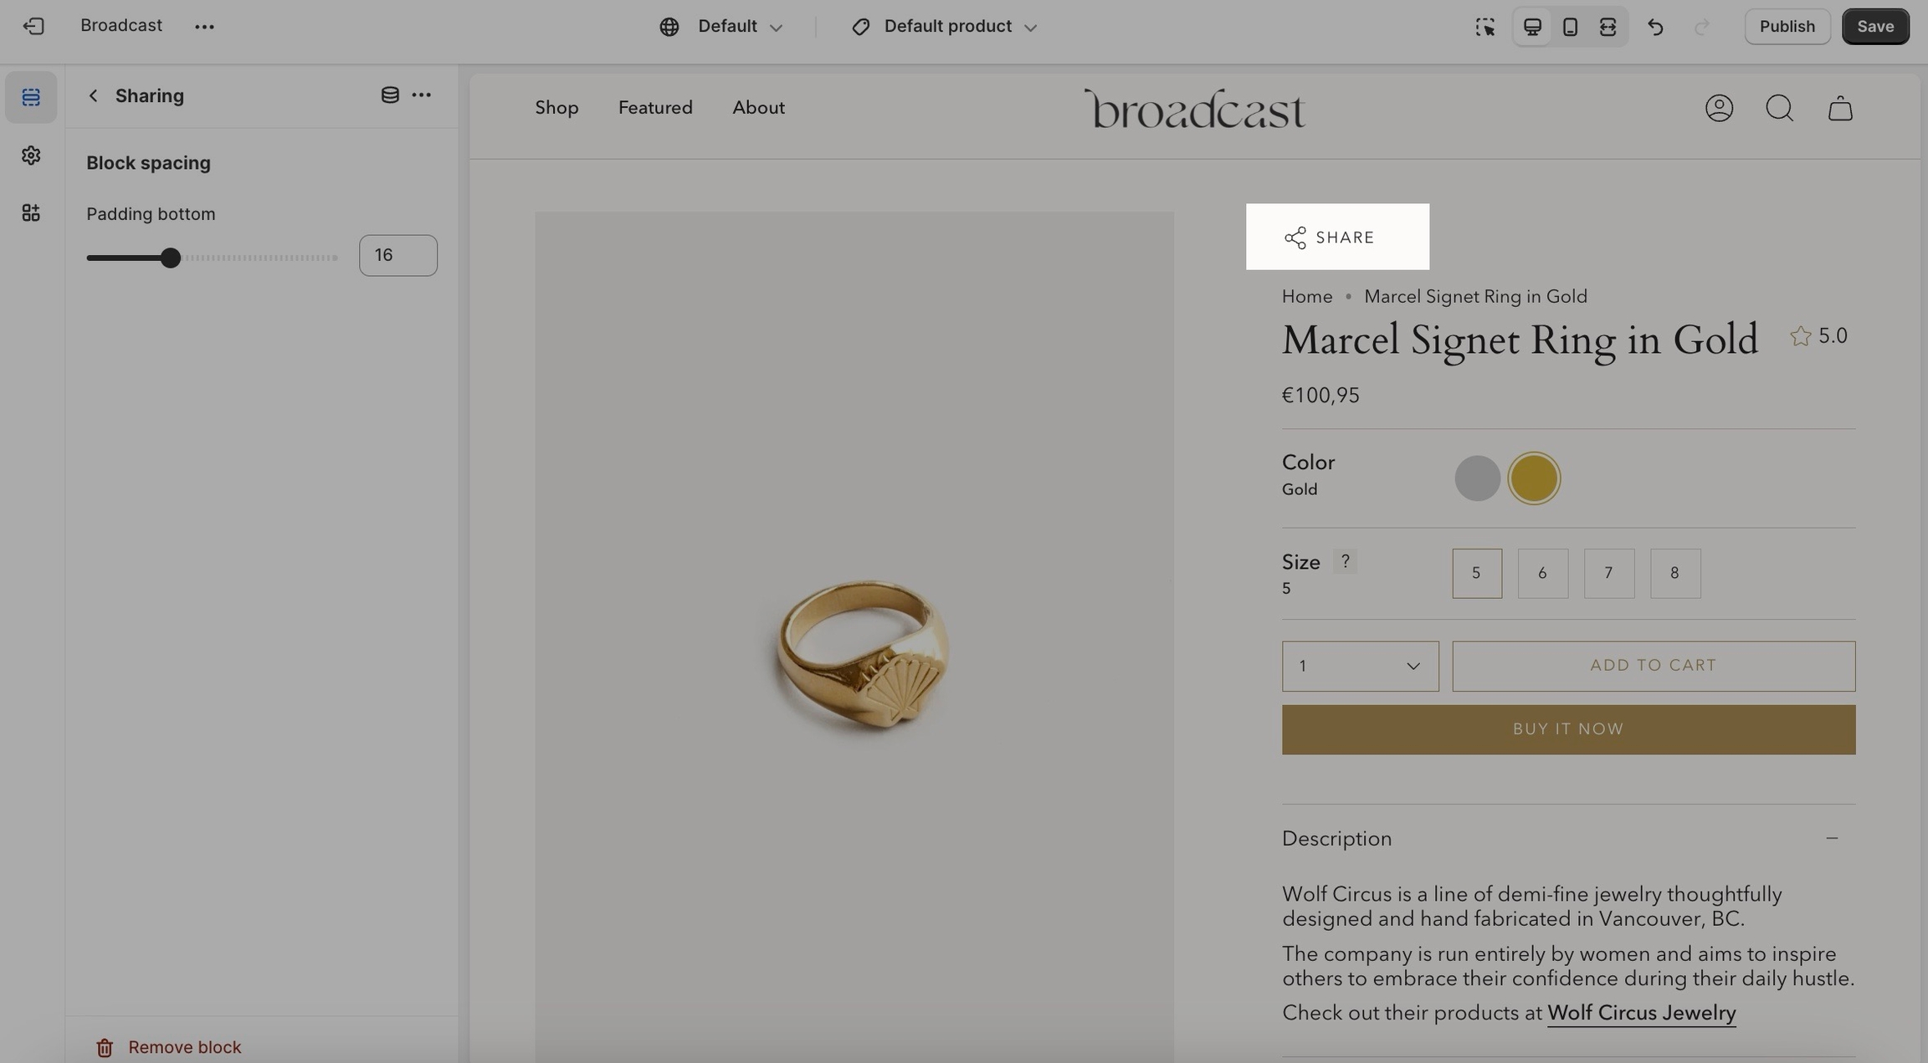Open the Sections panel icon
The width and height of the screenshot is (1928, 1063).
tap(31, 98)
